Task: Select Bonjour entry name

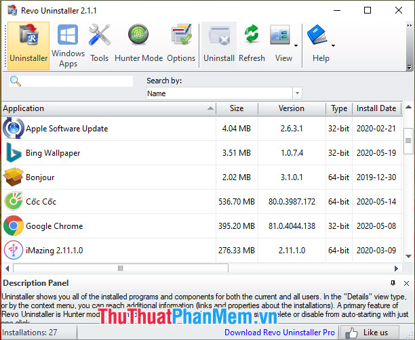Action: (40, 177)
